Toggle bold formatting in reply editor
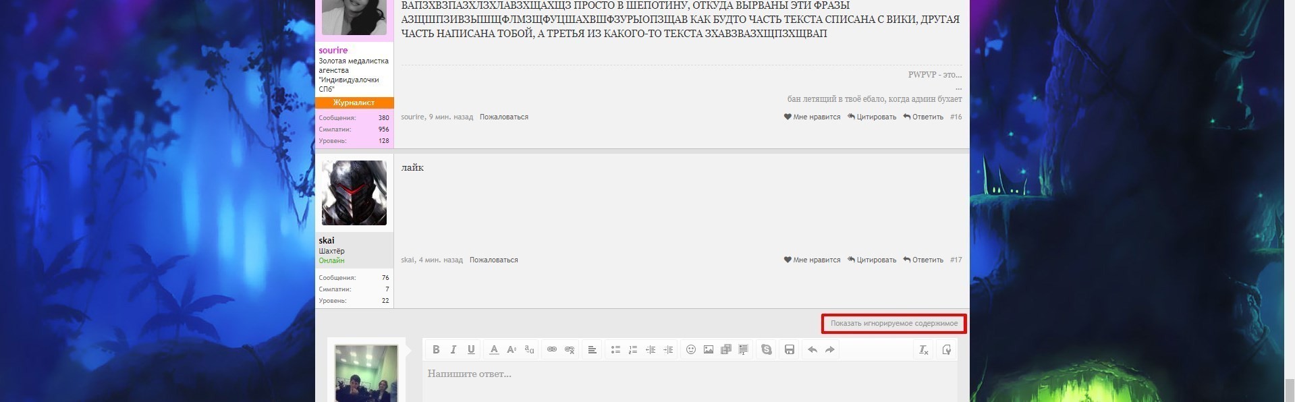 (436, 349)
